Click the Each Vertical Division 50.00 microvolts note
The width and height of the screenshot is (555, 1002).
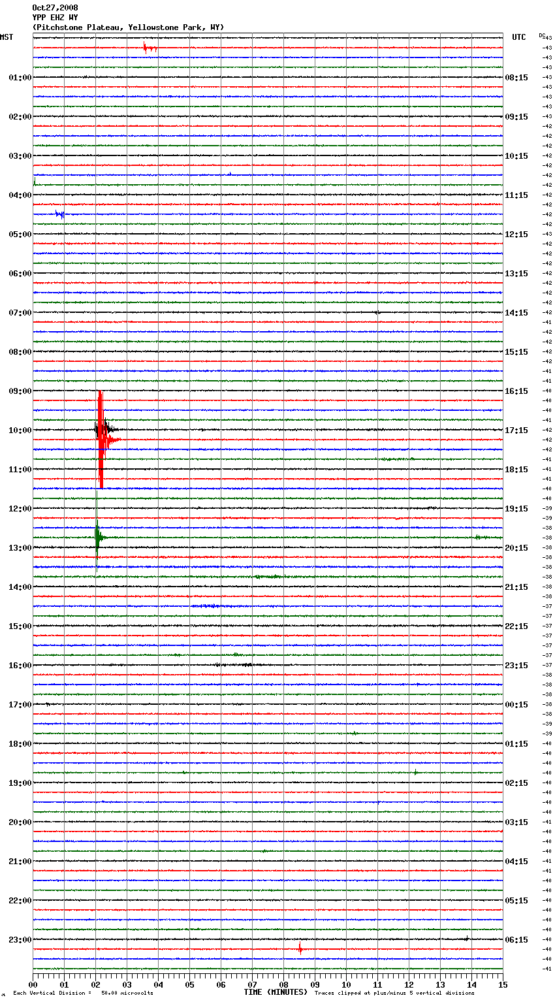[84, 994]
